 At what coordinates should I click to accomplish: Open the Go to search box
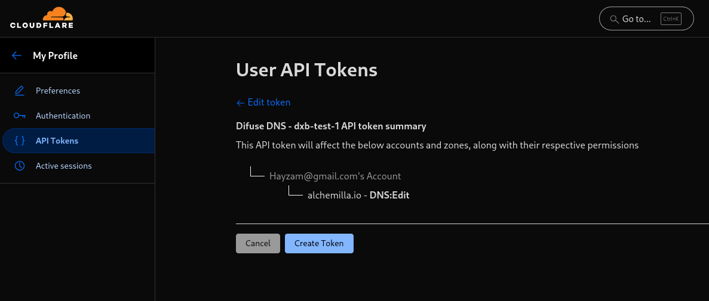[x=646, y=18]
